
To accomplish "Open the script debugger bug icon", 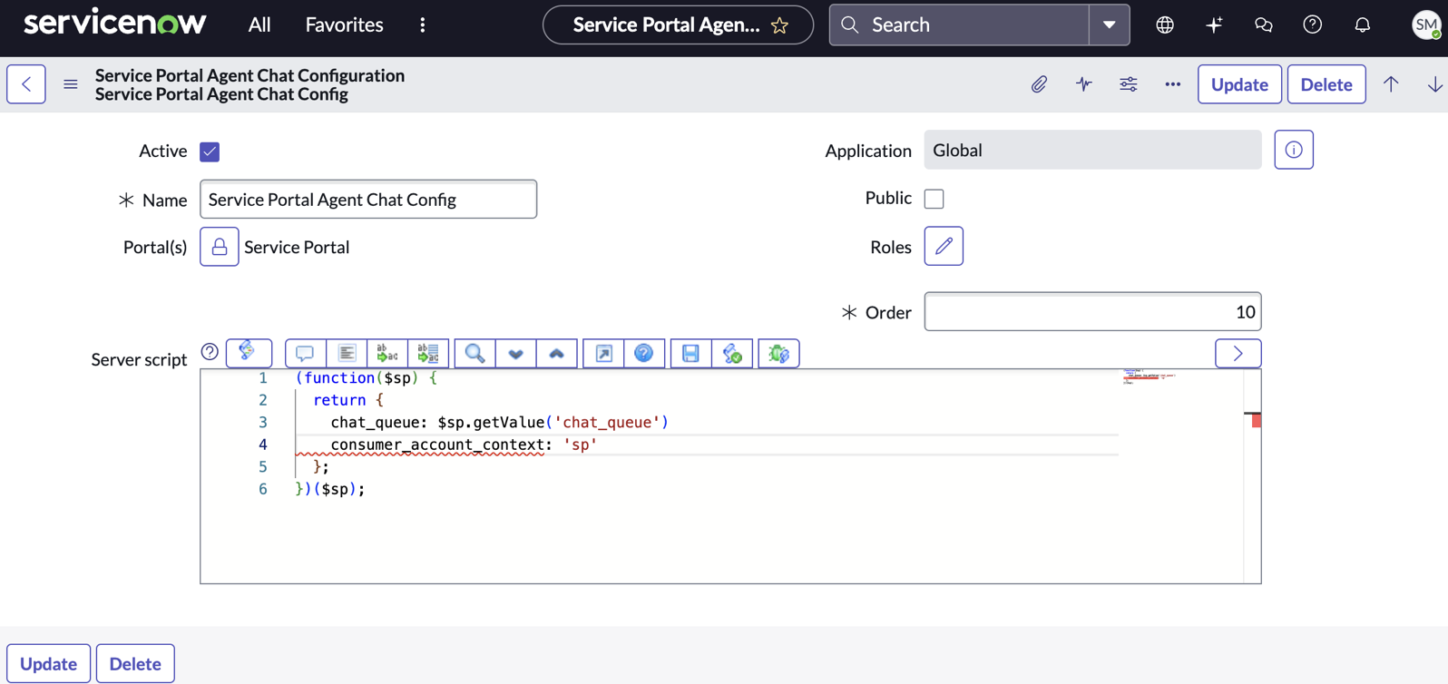I will [x=778, y=353].
